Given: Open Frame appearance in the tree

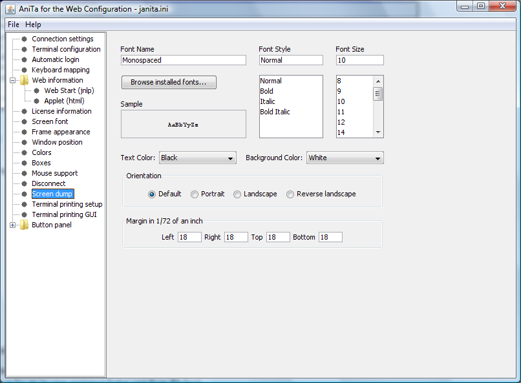Looking at the screenshot, I should pos(61,132).
